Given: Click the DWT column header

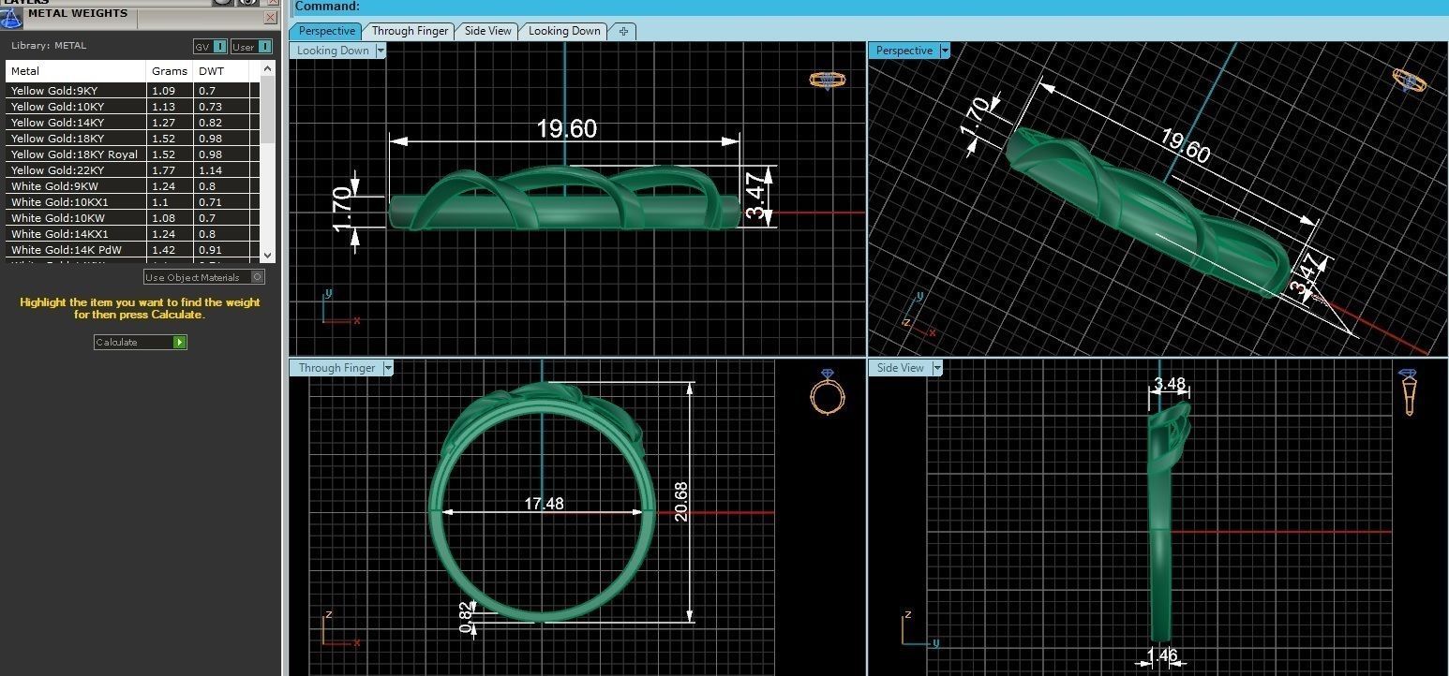Looking at the screenshot, I should pyautogui.click(x=221, y=71).
